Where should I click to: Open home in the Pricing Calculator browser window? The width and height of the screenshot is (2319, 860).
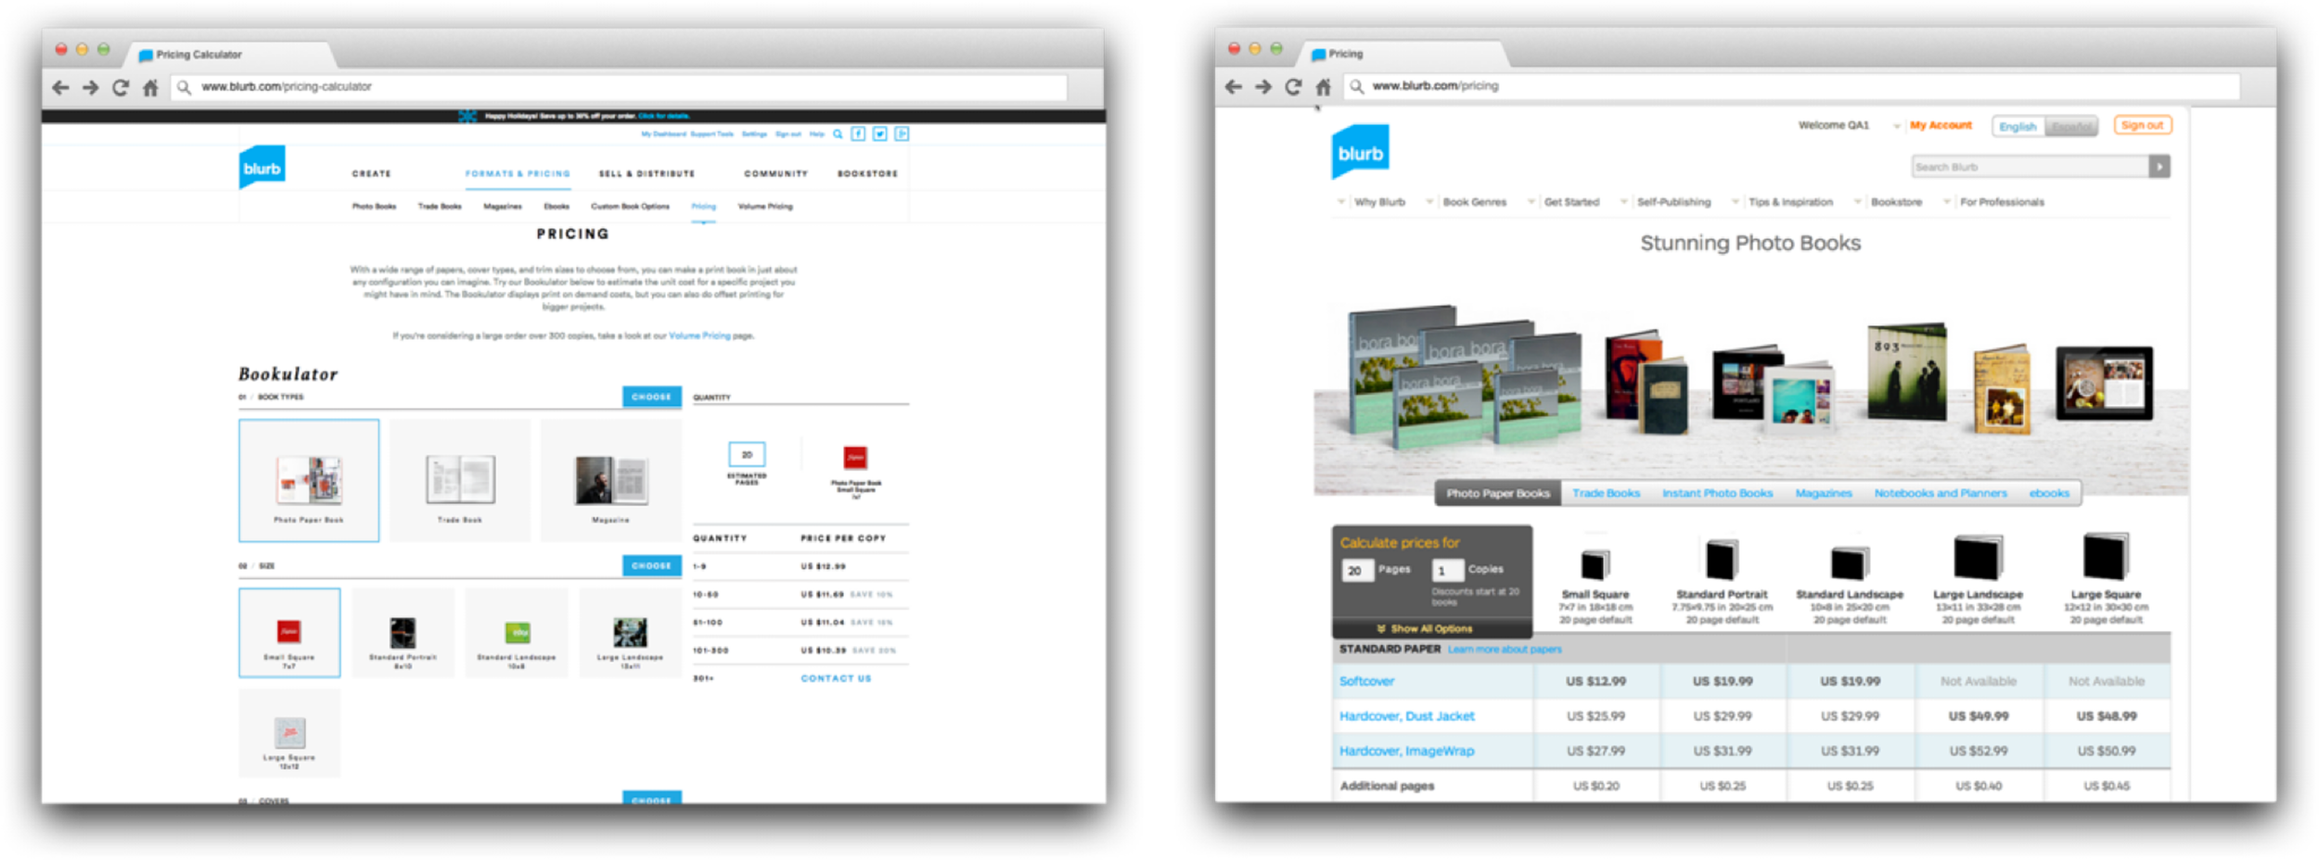coord(150,87)
